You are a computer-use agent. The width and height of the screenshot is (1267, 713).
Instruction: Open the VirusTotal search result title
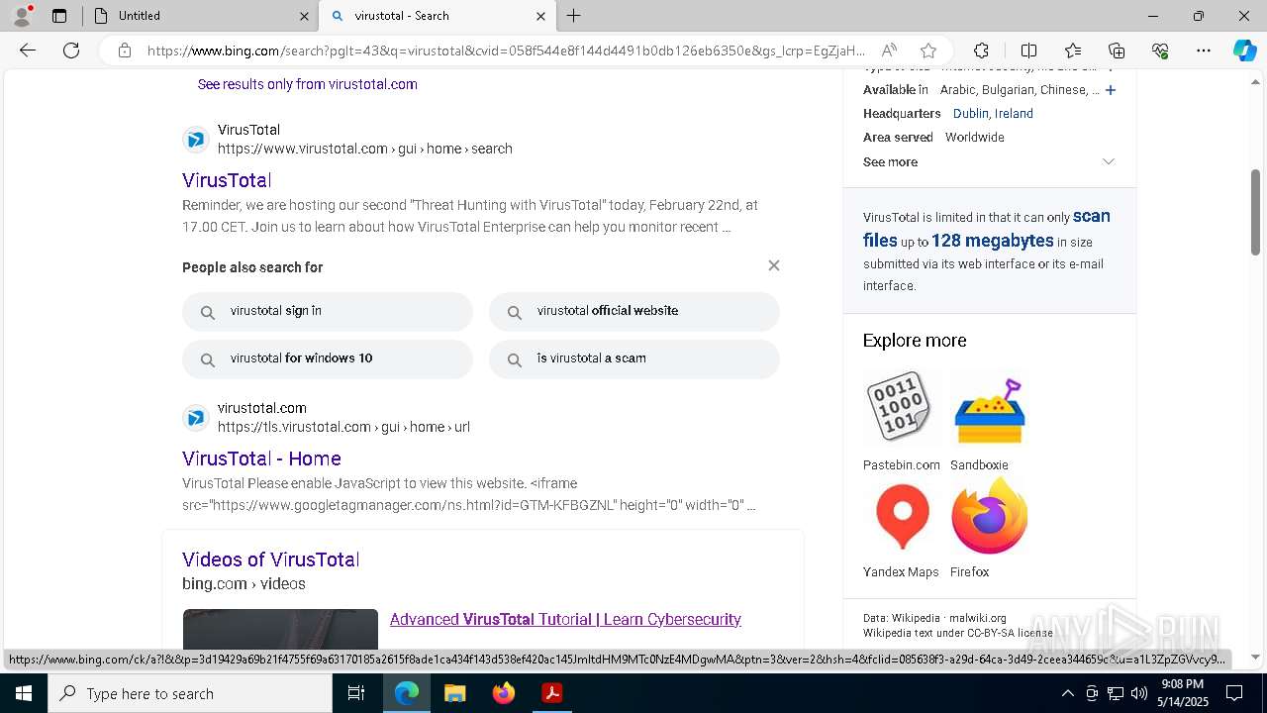coord(227,180)
